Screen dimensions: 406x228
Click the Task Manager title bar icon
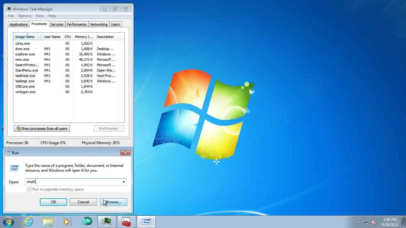[9, 9]
